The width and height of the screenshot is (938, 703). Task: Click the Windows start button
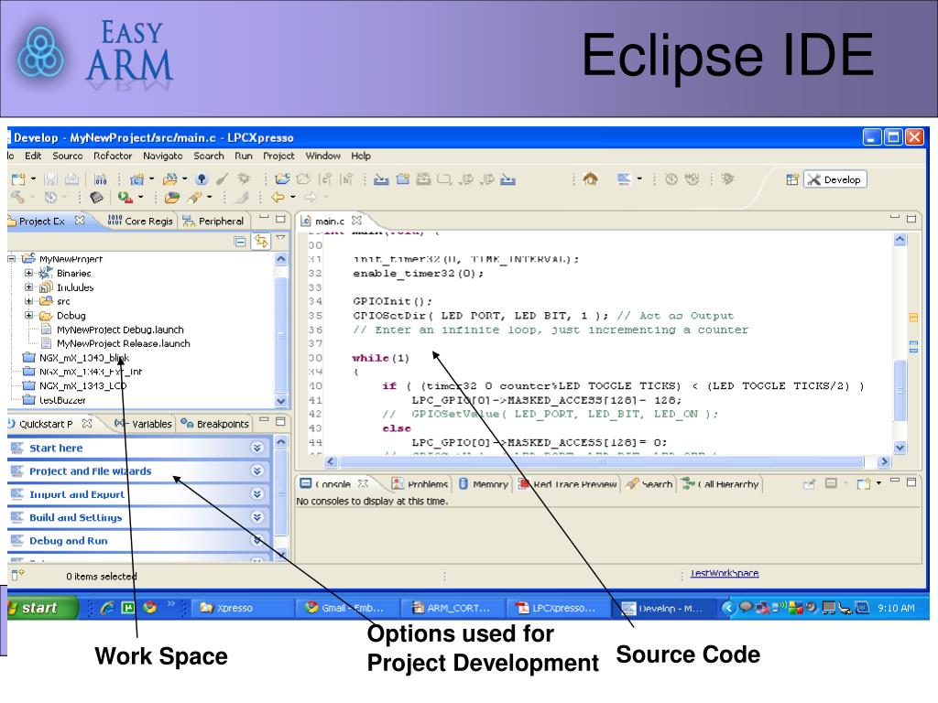[x=40, y=608]
